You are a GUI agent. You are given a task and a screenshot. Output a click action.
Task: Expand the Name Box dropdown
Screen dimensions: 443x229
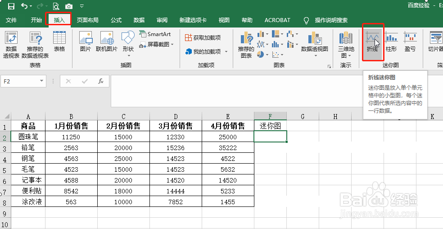click(x=41, y=81)
